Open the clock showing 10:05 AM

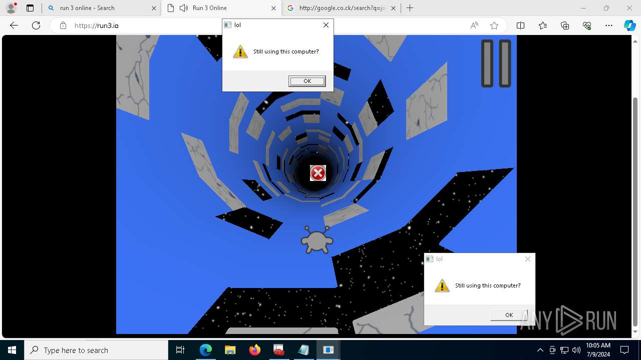tap(598, 350)
